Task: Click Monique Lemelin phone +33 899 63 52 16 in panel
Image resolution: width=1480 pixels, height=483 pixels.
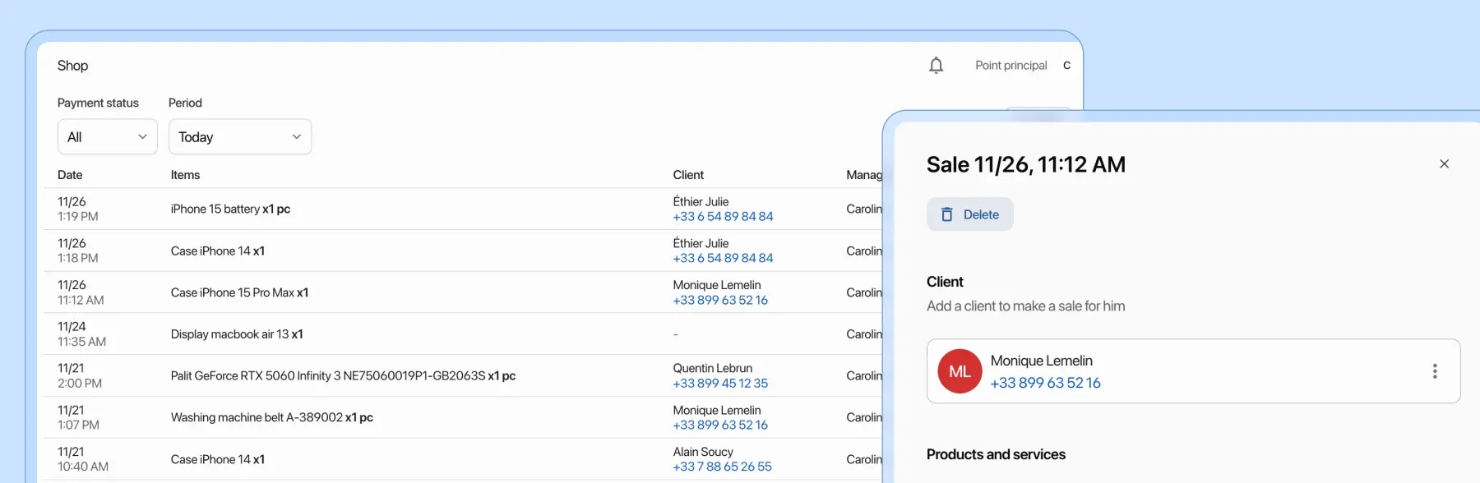Action: pos(1045,383)
